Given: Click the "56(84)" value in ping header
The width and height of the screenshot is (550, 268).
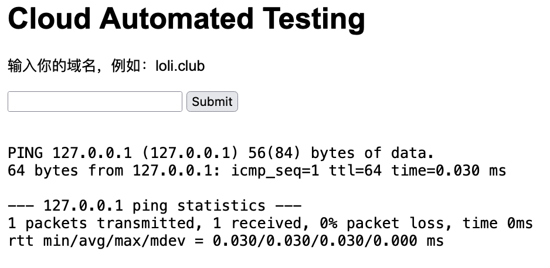Looking at the screenshot, I should tap(274, 153).
